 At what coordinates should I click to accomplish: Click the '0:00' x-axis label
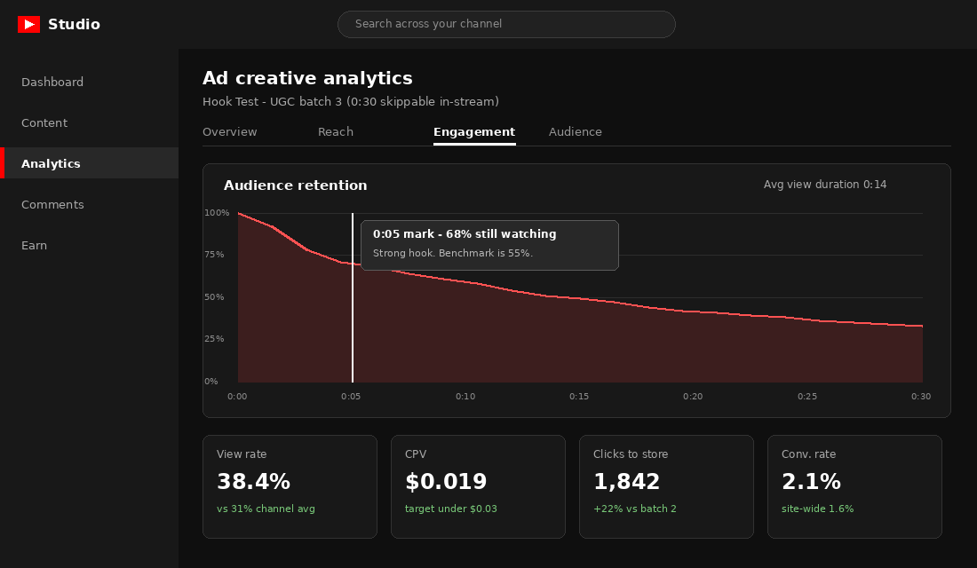coord(237,396)
